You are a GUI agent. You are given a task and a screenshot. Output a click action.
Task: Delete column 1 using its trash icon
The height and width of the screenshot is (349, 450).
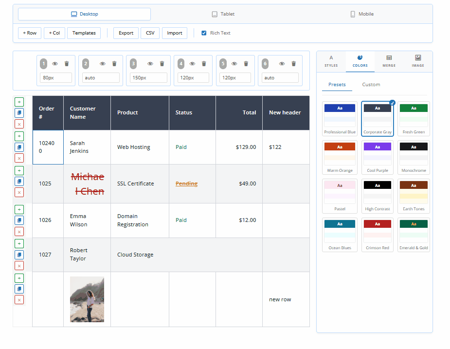67,64
